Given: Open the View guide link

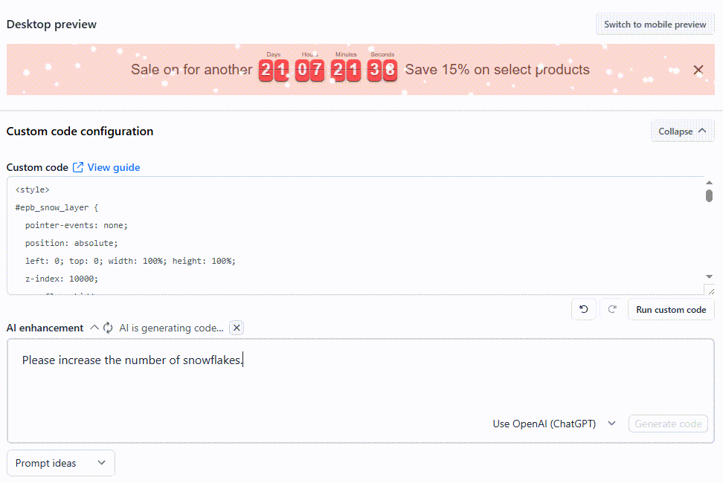Looking at the screenshot, I should [x=113, y=168].
